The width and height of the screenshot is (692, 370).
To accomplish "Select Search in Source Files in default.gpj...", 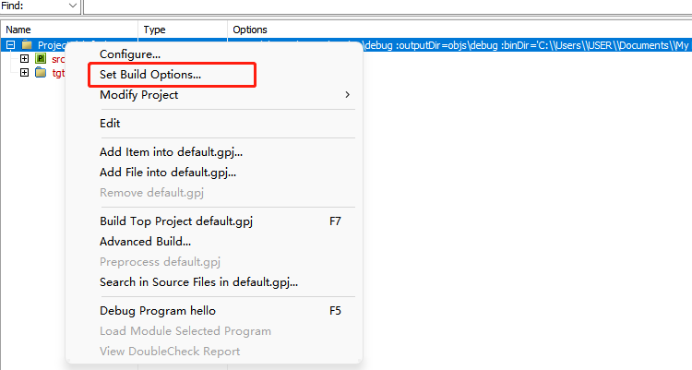I will click(198, 282).
